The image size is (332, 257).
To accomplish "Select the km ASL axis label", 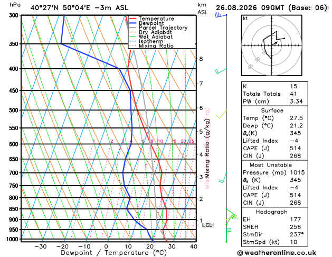I will pos(202,8).
